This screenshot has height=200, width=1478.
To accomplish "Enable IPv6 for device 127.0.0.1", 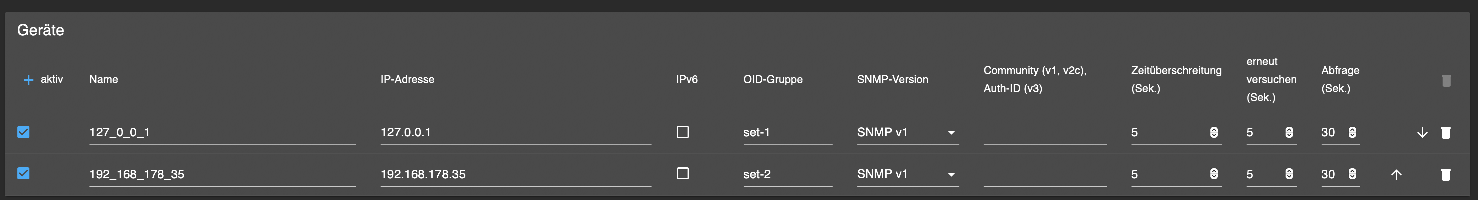I will click(x=683, y=132).
